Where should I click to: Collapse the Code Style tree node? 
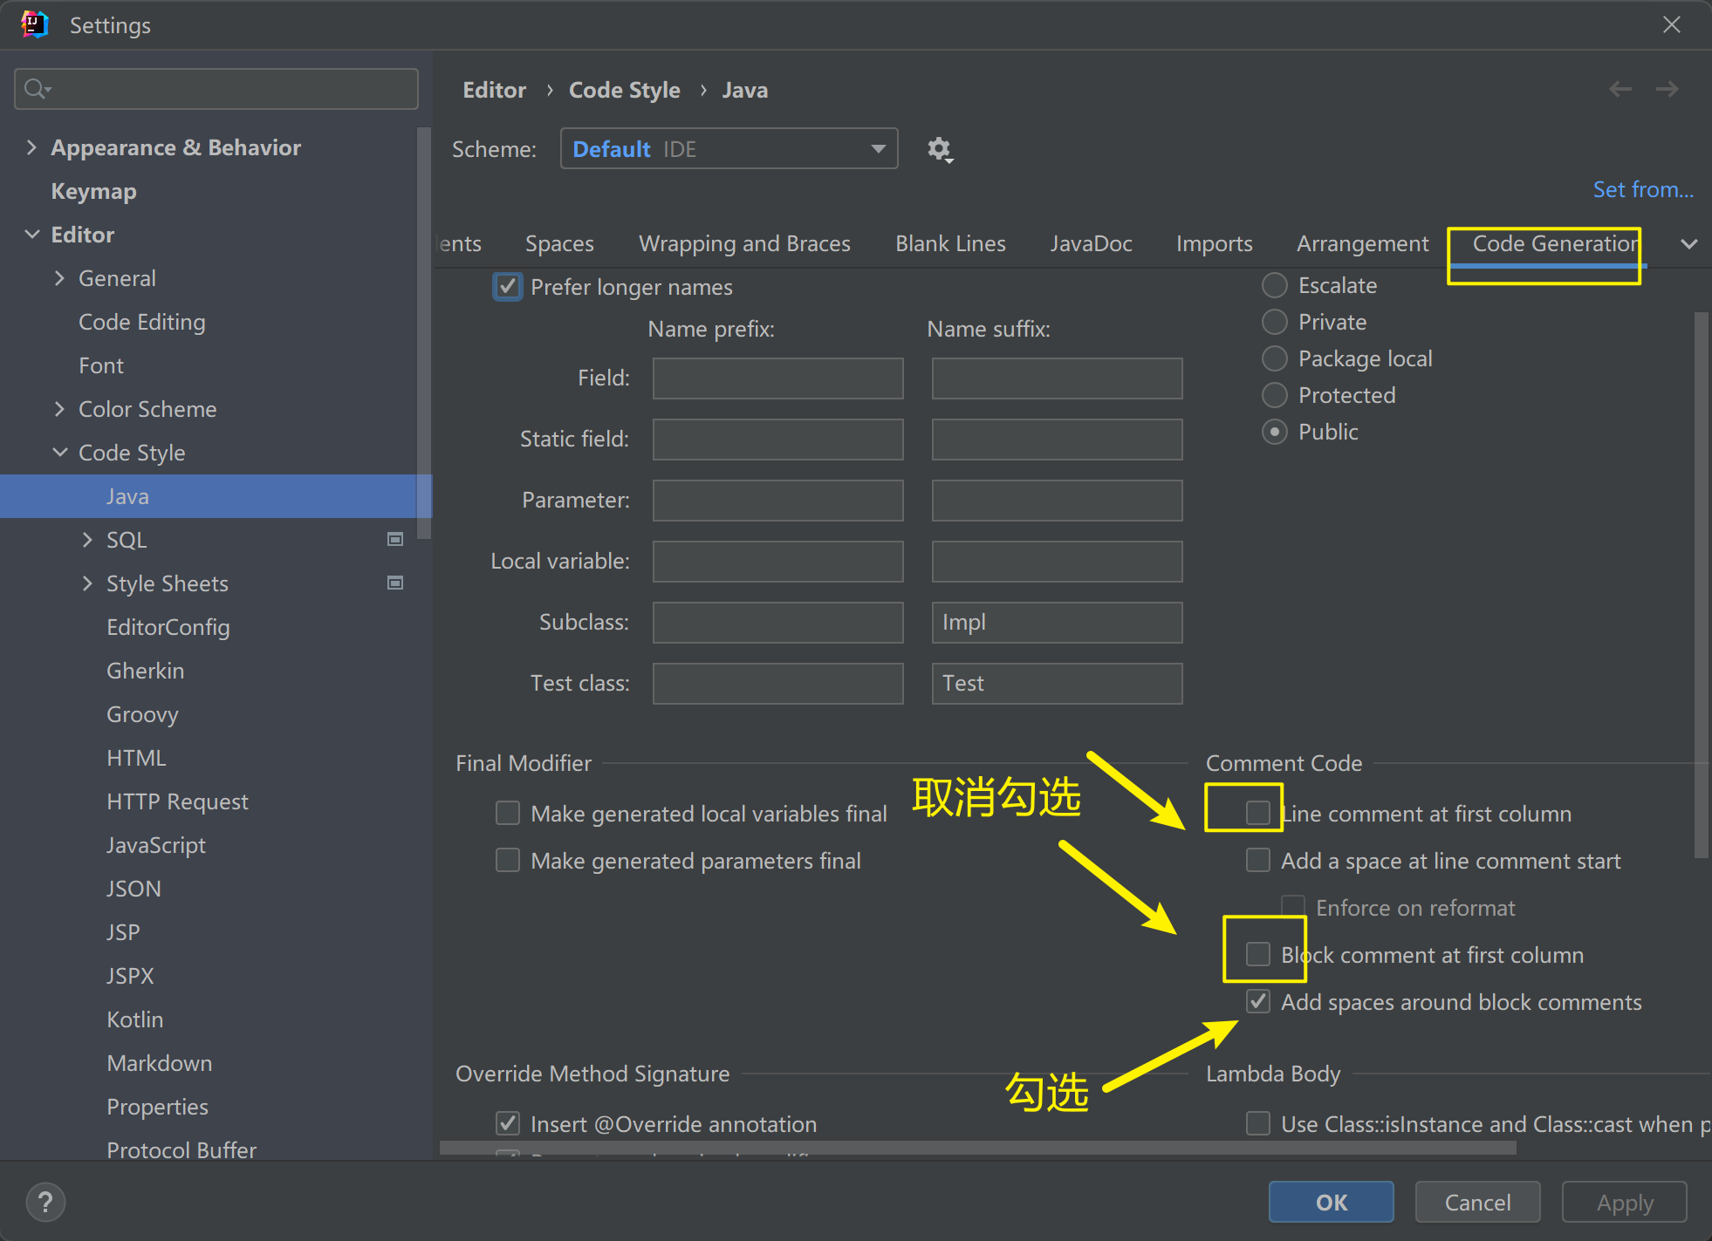[59, 453]
